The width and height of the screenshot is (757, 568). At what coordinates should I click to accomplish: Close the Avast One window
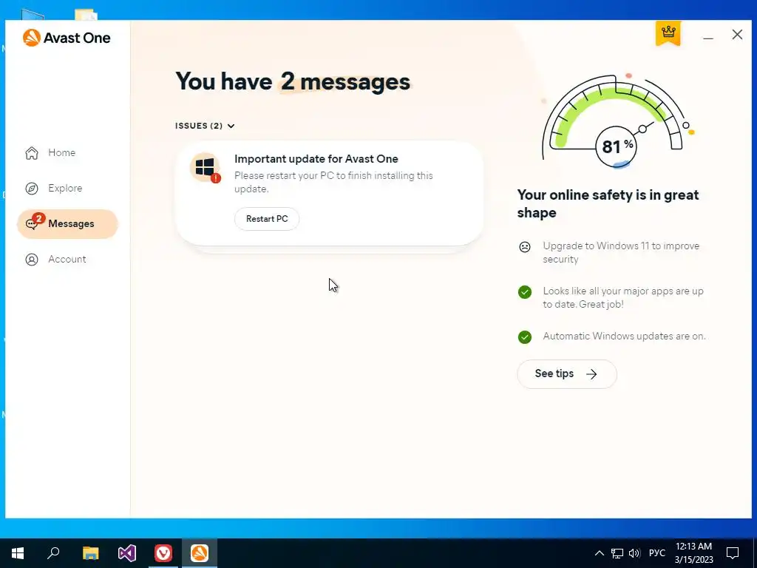tap(737, 35)
